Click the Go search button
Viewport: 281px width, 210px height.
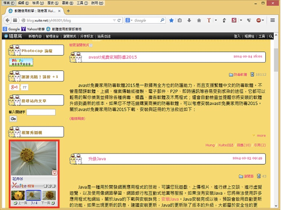(x=13, y=119)
